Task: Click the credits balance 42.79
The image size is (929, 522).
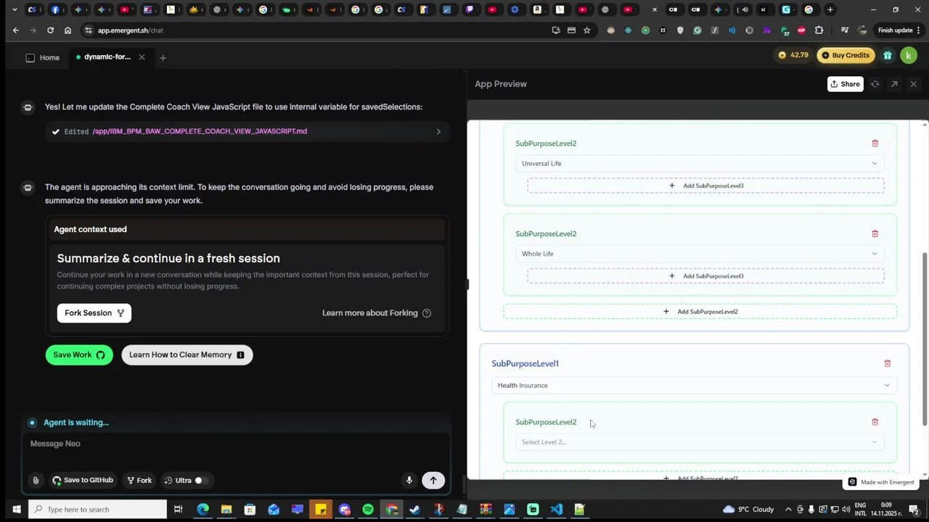Action: 793,55
